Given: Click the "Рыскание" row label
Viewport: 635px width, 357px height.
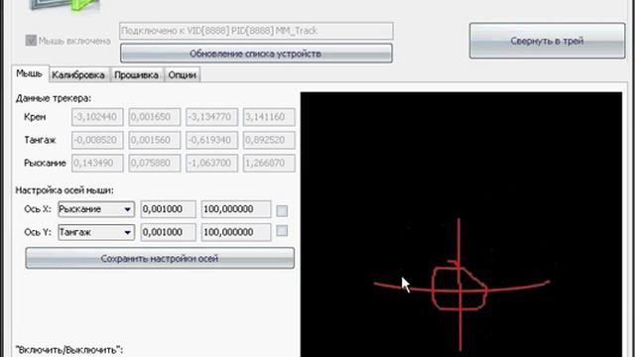Looking at the screenshot, I should pyautogui.click(x=45, y=163).
